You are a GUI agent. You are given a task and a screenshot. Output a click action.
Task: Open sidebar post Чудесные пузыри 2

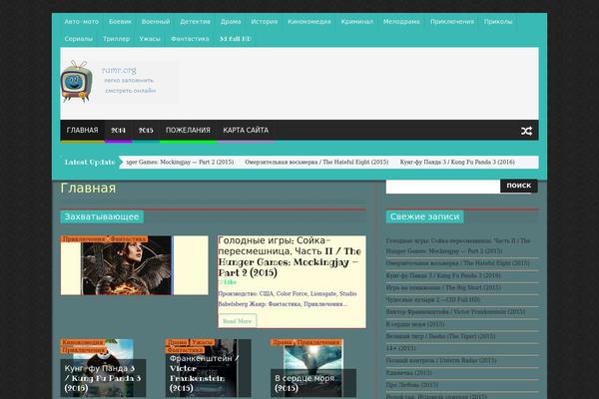pyautogui.click(x=433, y=299)
